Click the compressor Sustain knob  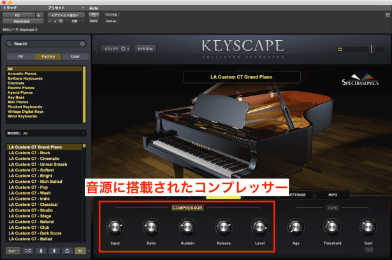tap(187, 227)
